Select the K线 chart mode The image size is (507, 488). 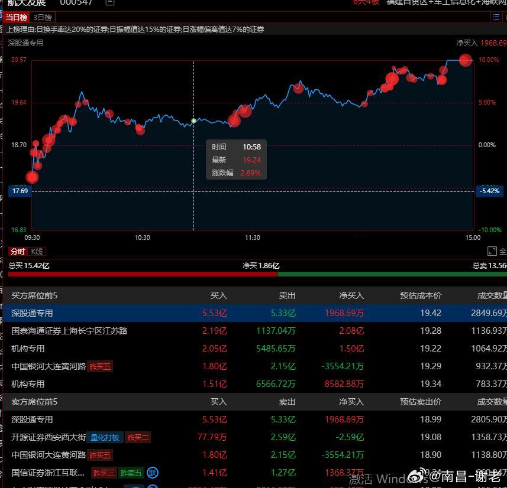click(37, 251)
